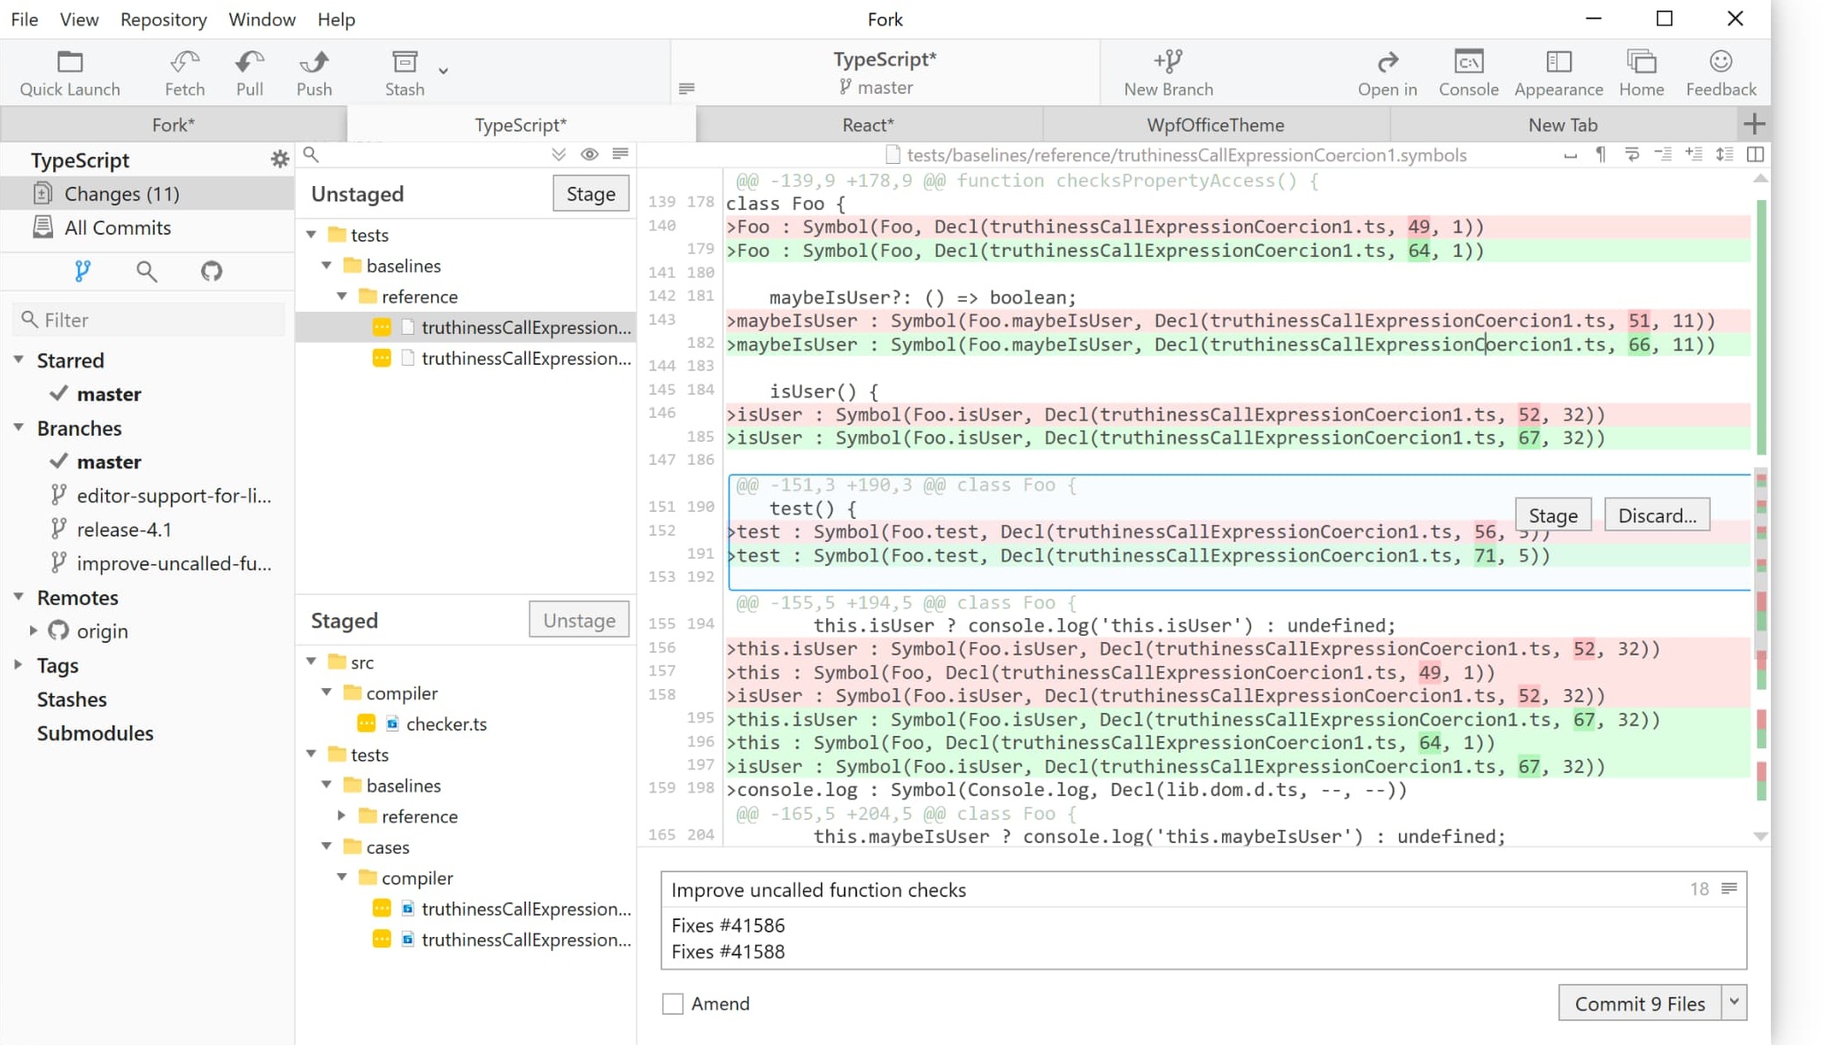Open Quick Launch from the toolbar
1824x1045 pixels.
[70, 73]
